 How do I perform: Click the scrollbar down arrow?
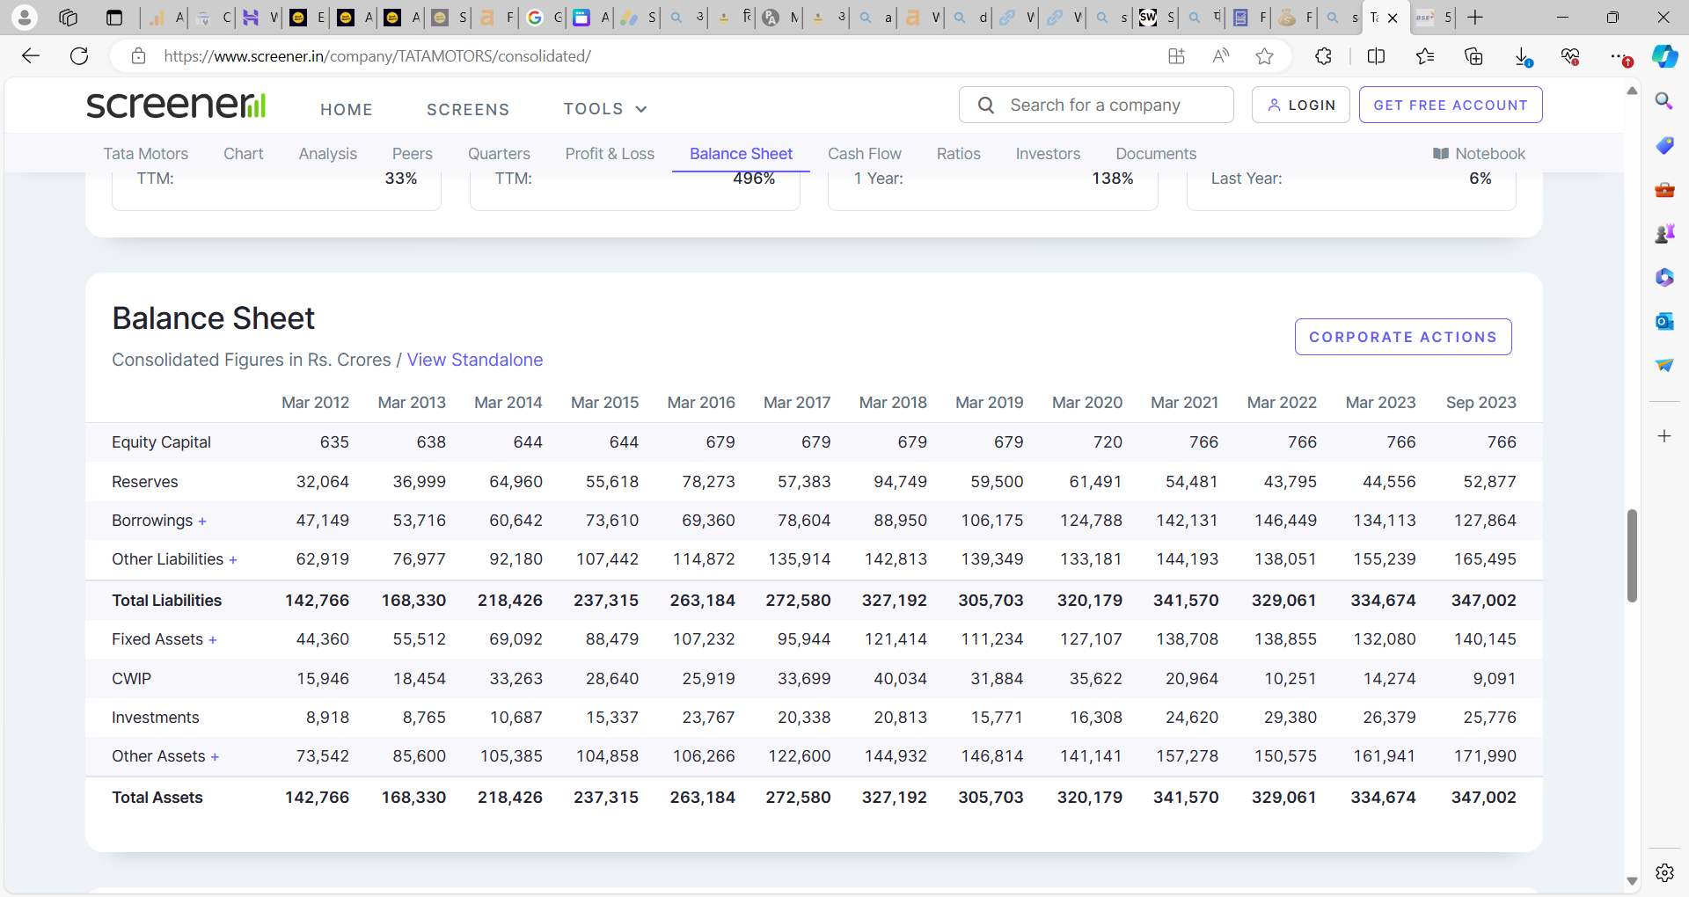tap(1632, 880)
